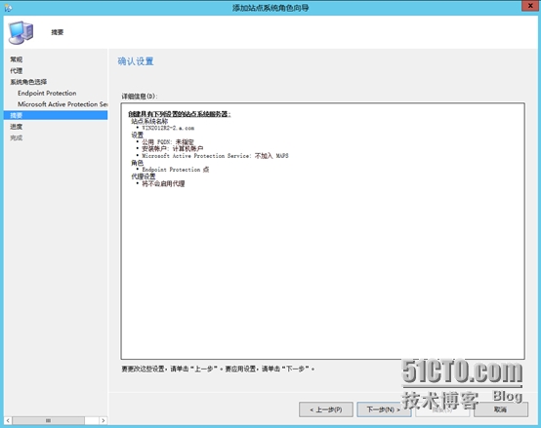This screenshot has width=541, height=428.
Task: Click the site system name WIN2012R2-2.a.com
Action: (x=168, y=128)
